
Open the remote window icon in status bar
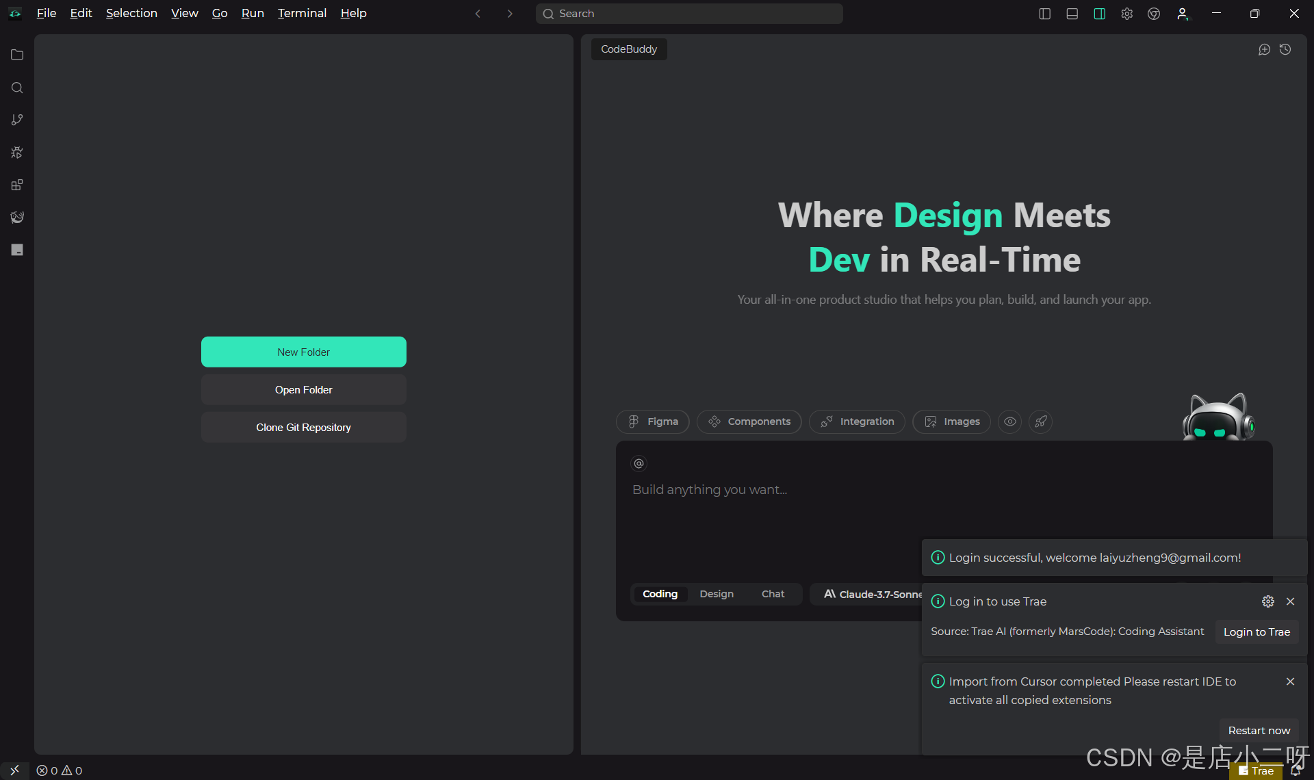point(14,770)
